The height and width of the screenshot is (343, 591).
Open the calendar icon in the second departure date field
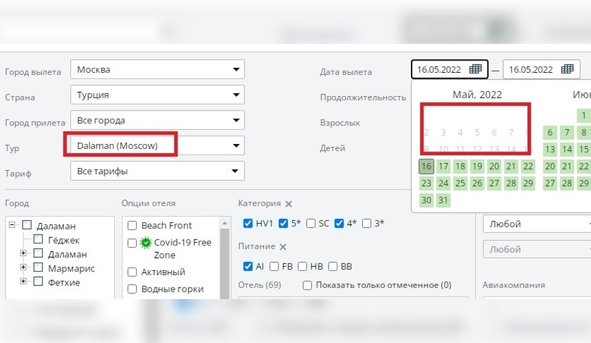click(567, 69)
